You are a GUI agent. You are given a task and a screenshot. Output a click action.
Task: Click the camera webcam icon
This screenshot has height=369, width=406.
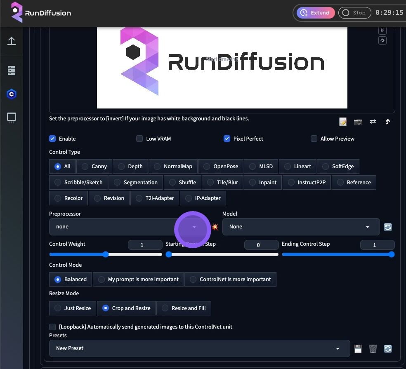[358, 122]
